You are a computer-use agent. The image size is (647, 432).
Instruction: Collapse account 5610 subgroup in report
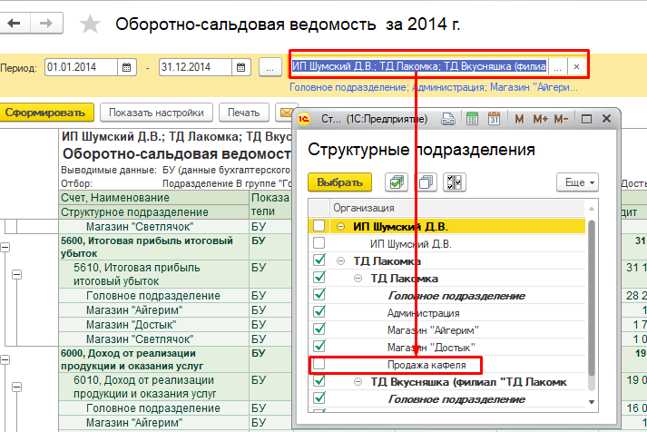[x=16, y=274]
